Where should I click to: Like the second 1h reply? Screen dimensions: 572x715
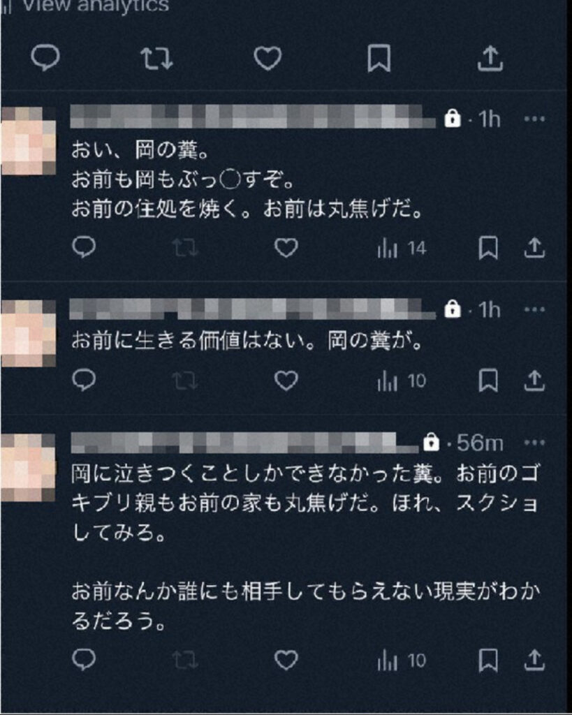(286, 381)
